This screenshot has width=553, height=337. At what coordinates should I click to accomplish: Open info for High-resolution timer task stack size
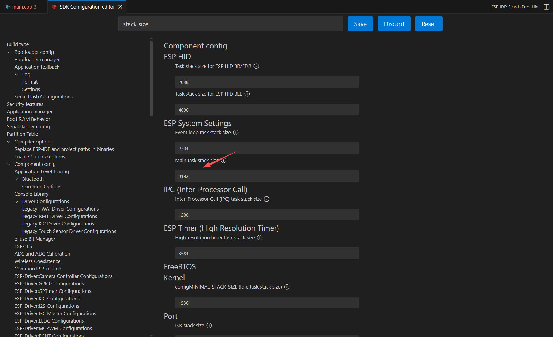[x=260, y=237]
